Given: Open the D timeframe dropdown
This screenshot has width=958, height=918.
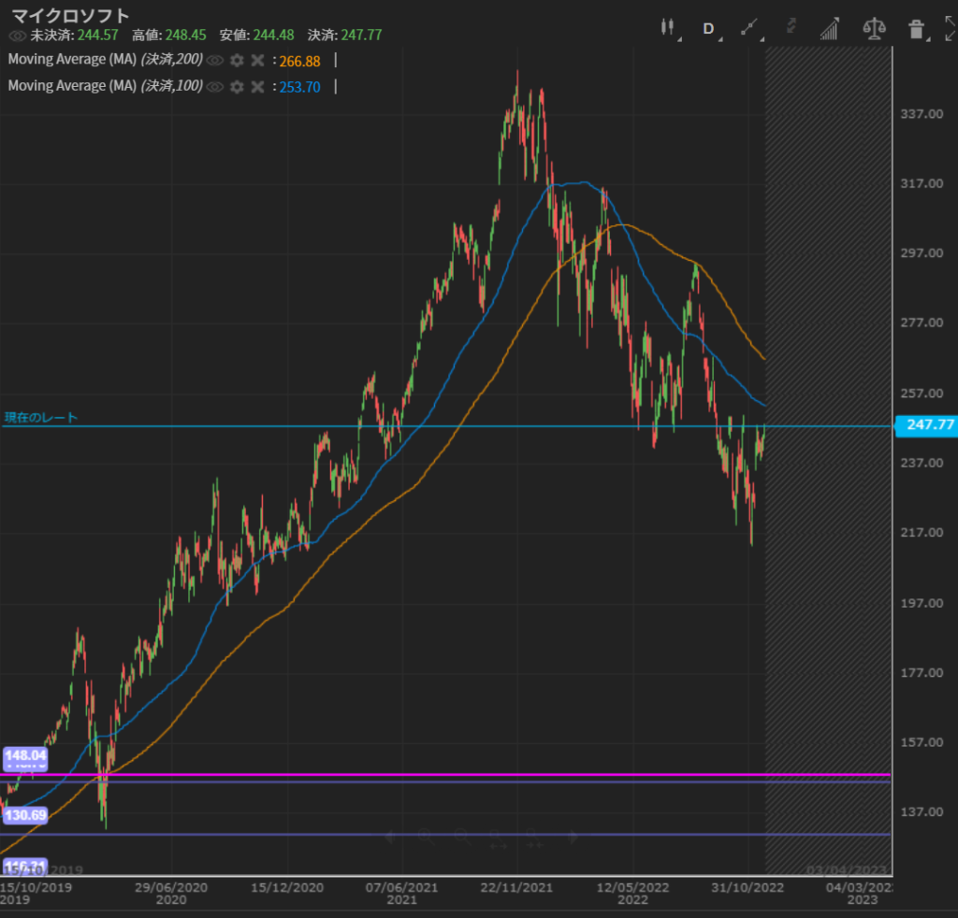Looking at the screenshot, I should tap(708, 28).
